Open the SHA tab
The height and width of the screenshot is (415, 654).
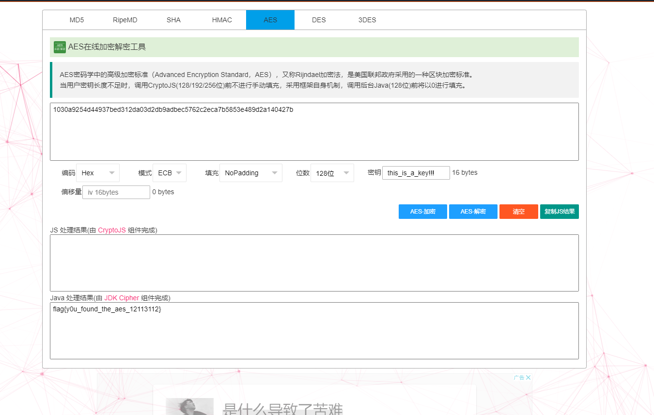point(173,20)
